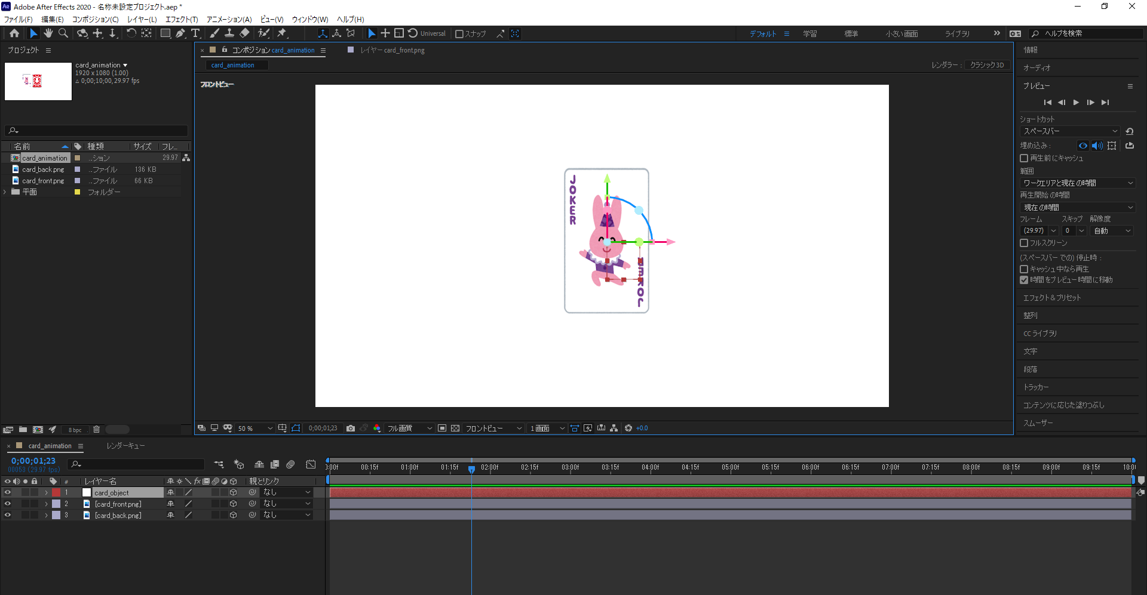This screenshot has height=595, width=1147.
Task: Click the card_animation thumbnail in the project panel
Action: [38, 81]
